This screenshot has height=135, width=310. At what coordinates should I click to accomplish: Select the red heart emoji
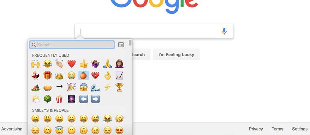coord(72,64)
